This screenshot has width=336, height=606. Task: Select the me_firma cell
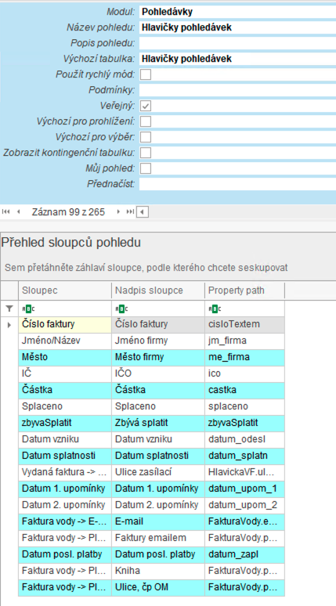click(244, 358)
